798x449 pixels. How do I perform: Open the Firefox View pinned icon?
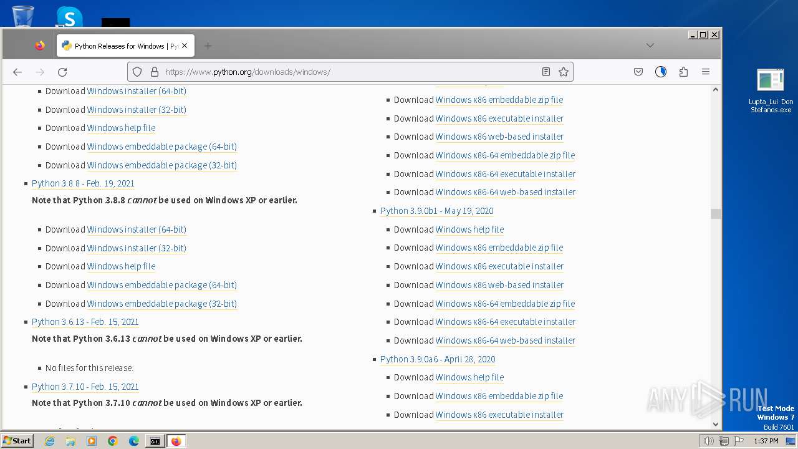(x=40, y=46)
